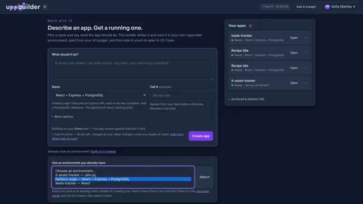
Task: Expand Archived & deleted (16)
Action: click(246, 99)
